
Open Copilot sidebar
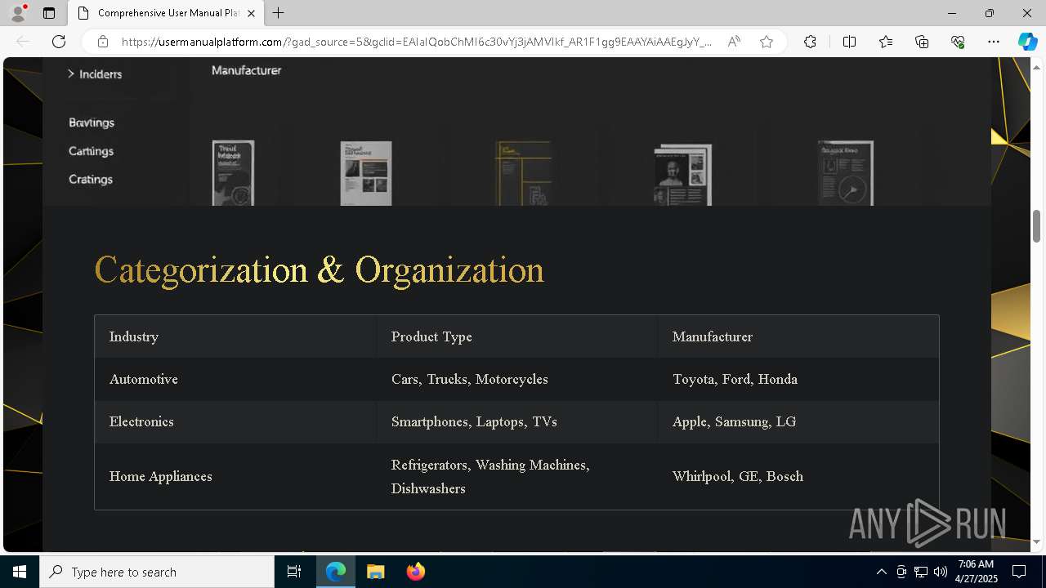click(x=1027, y=42)
